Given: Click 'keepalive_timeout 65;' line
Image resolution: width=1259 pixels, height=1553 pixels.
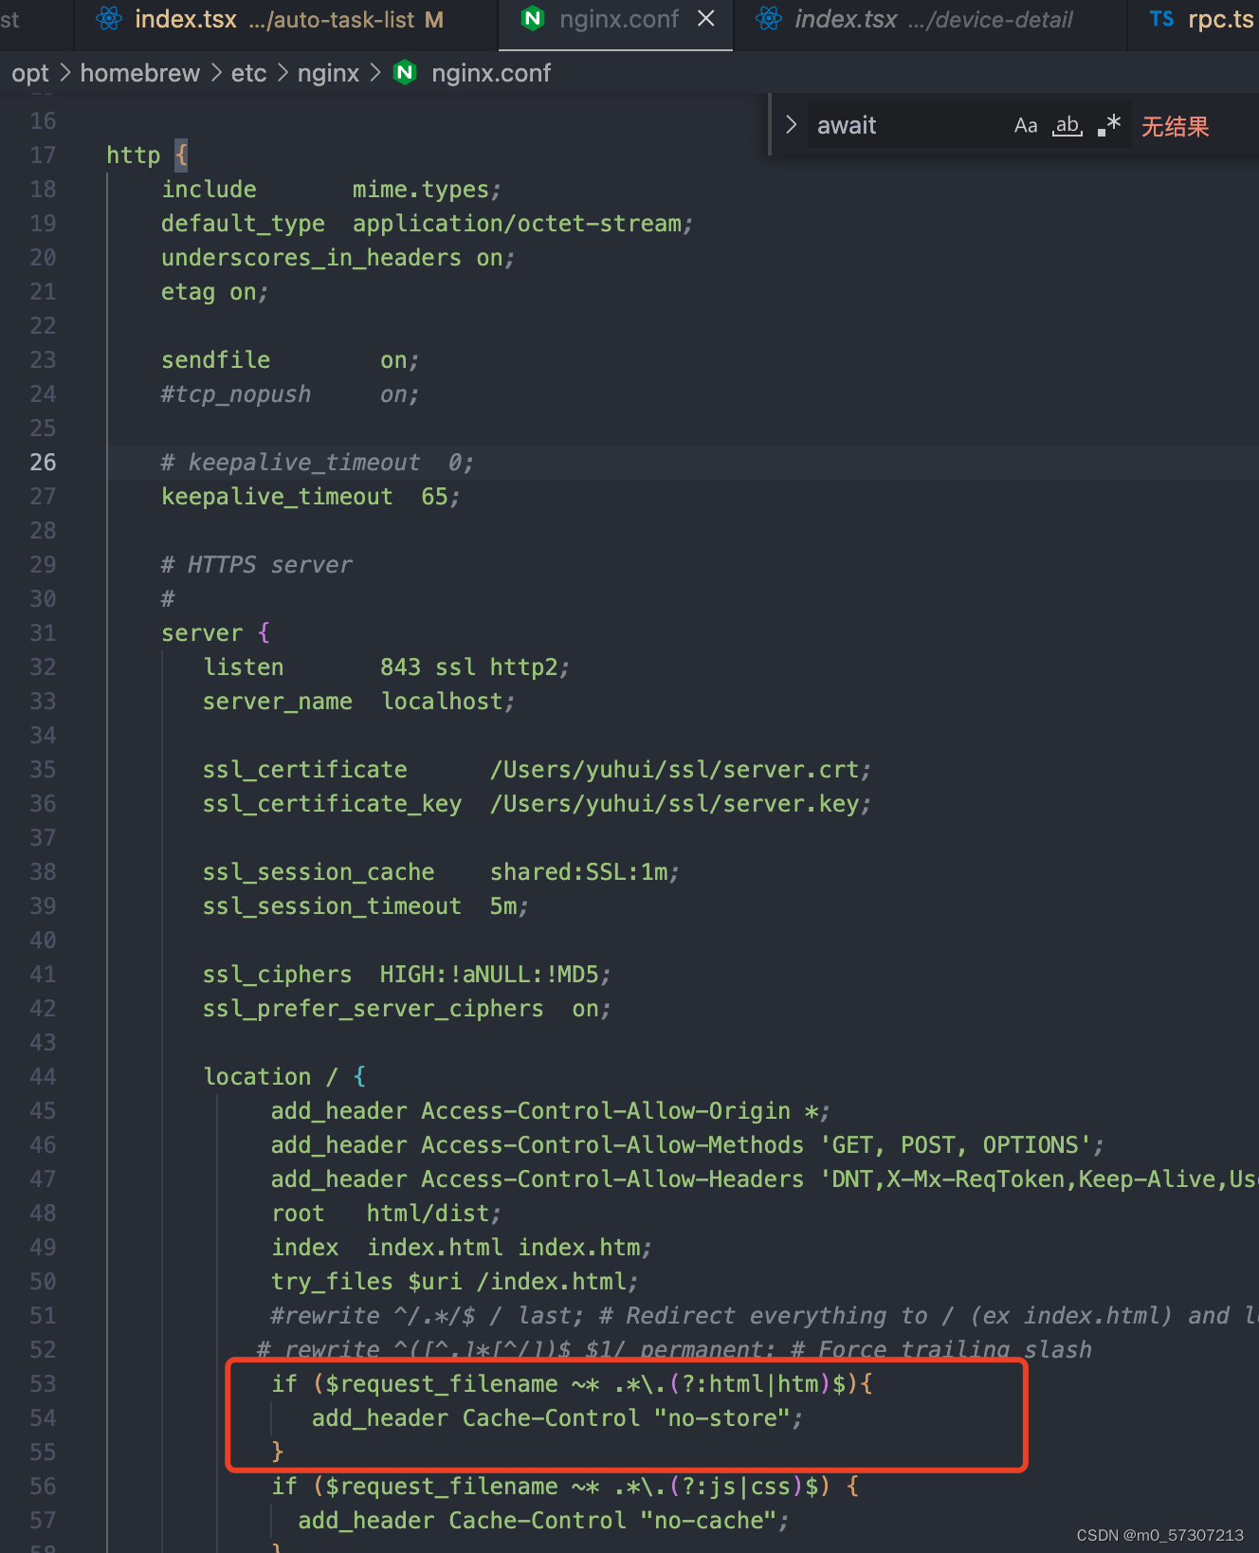Looking at the screenshot, I should [310, 497].
